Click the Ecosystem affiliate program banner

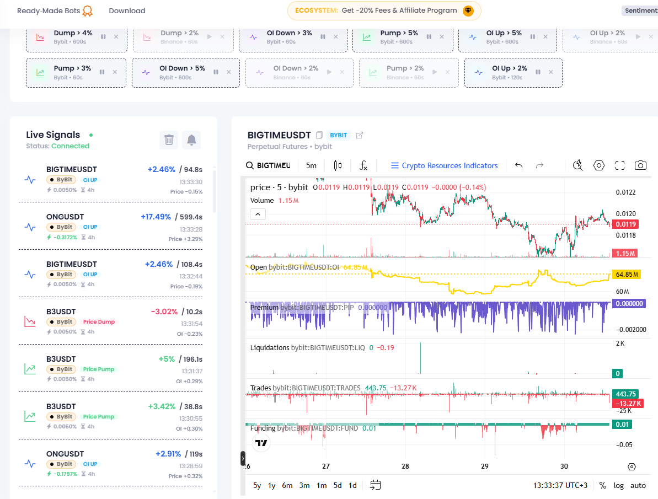point(384,10)
